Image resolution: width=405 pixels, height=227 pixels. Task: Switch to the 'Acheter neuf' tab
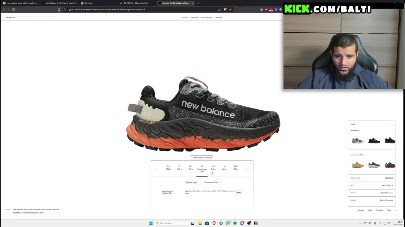coord(191,182)
